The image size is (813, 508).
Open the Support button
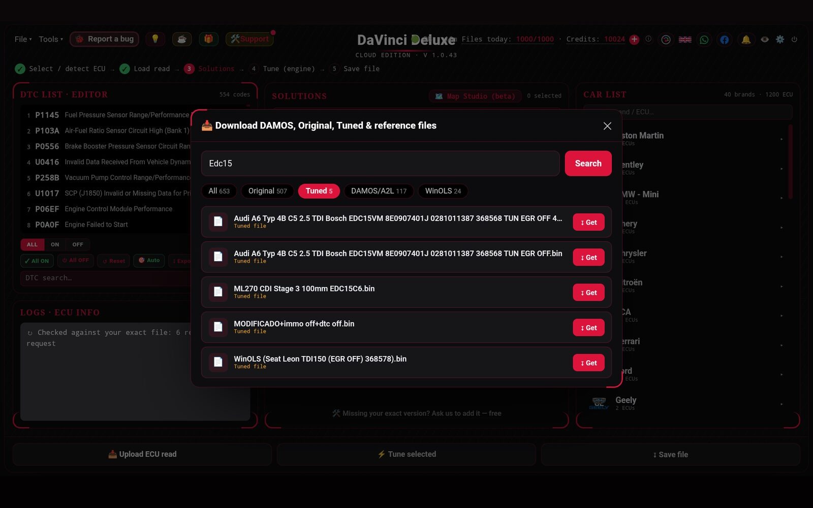[x=249, y=39]
